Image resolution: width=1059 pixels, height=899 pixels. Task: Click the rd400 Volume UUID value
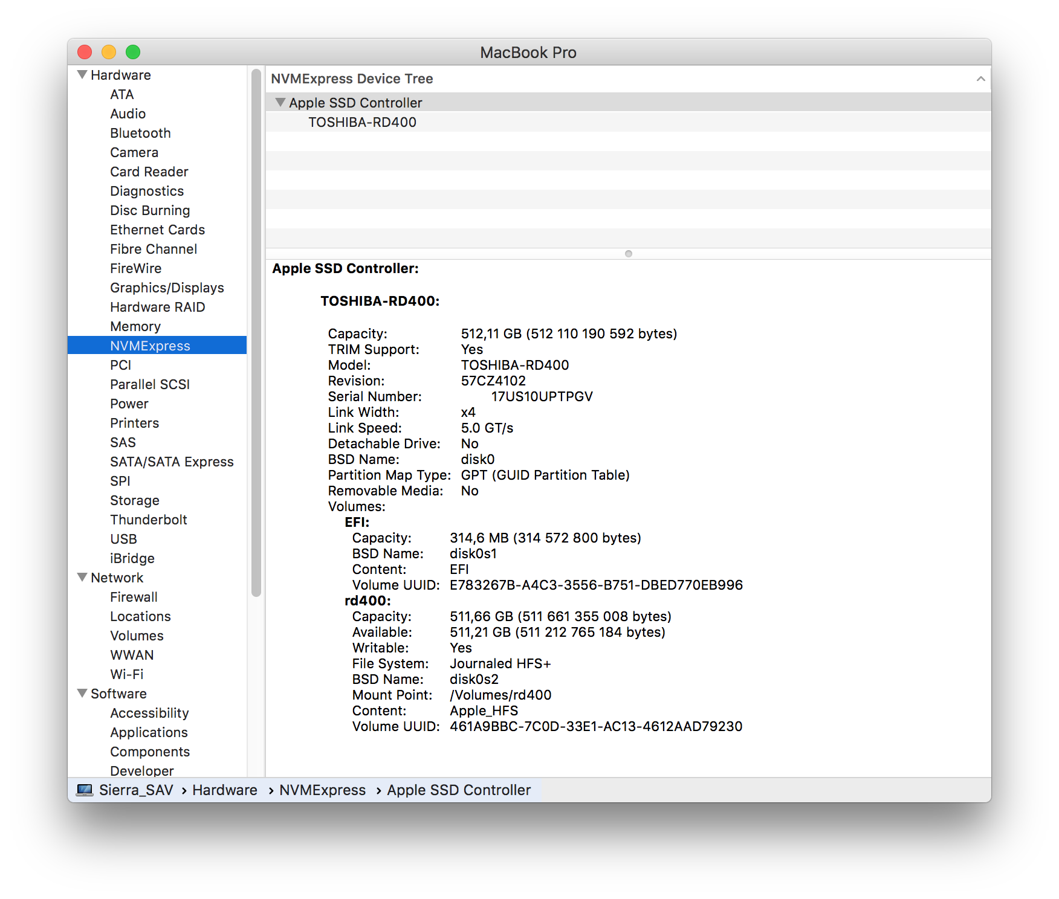coord(596,726)
